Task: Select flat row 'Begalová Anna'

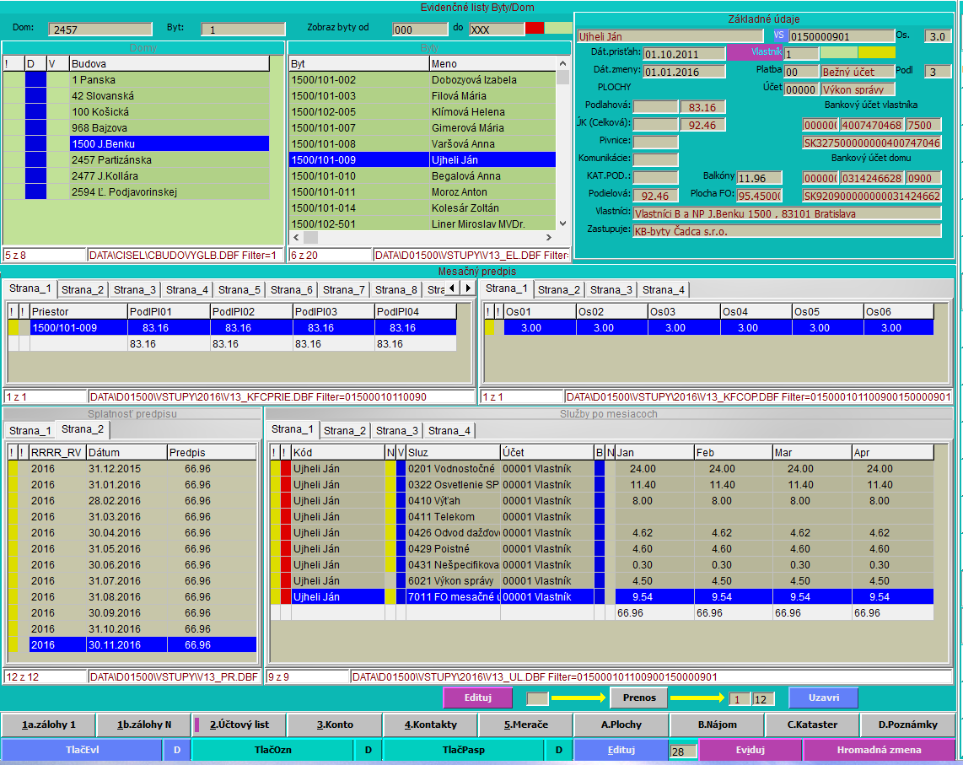Action: coord(422,175)
